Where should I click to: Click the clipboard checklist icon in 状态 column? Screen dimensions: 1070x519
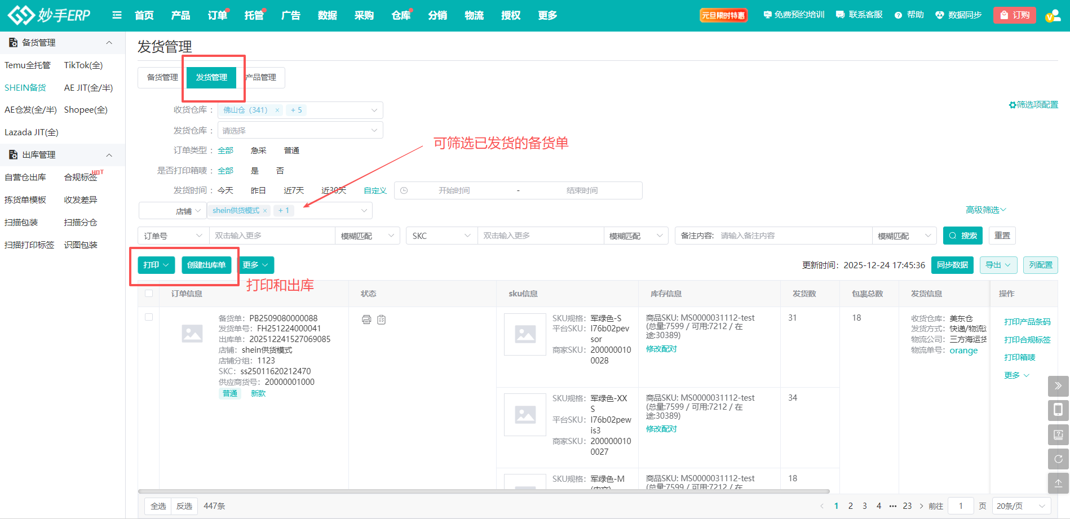(x=382, y=320)
